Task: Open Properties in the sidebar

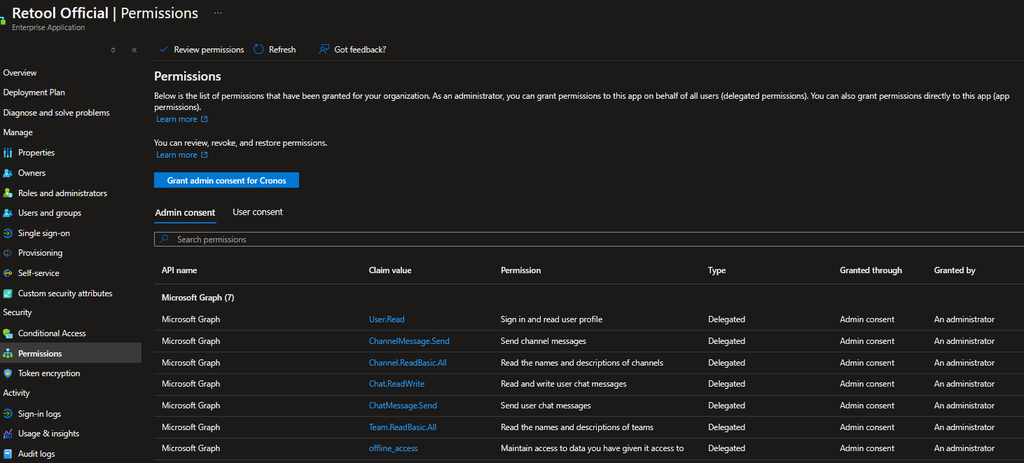Action: (x=36, y=153)
